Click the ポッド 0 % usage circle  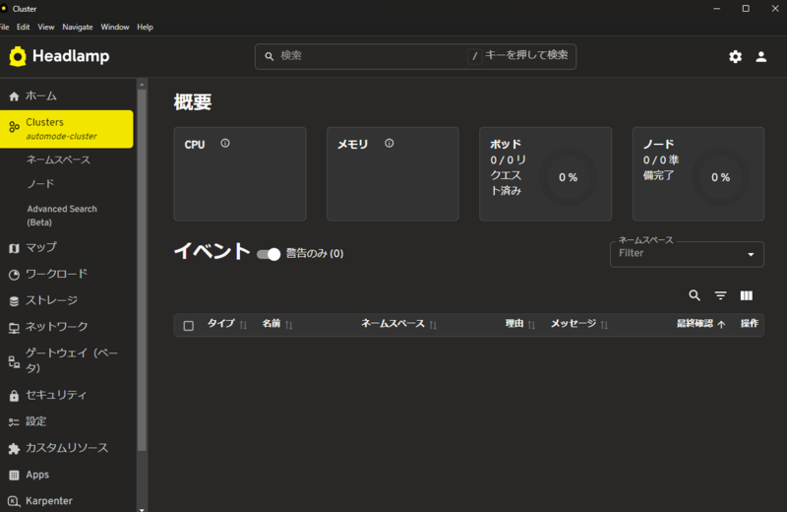[x=569, y=177]
